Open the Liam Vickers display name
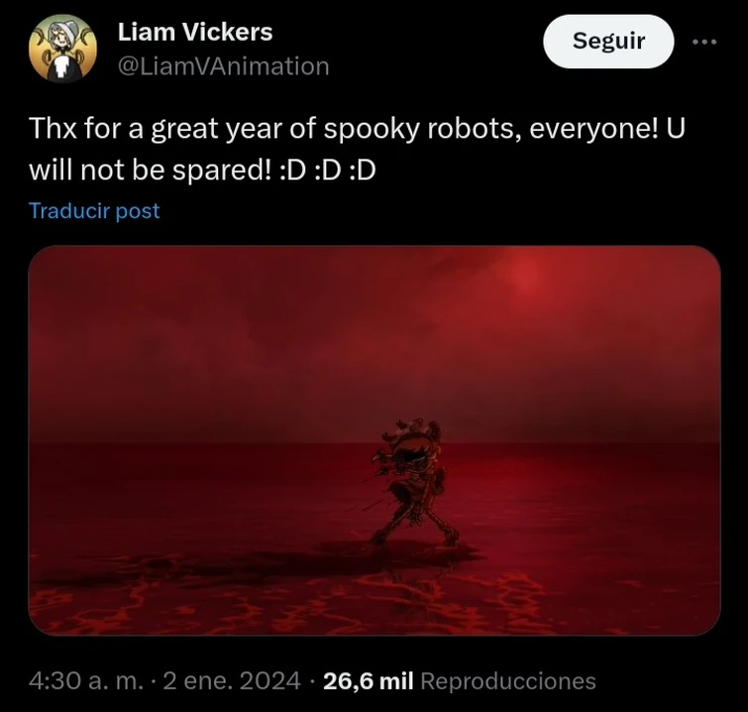This screenshot has width=748, height=712. (x=195, y=33)
